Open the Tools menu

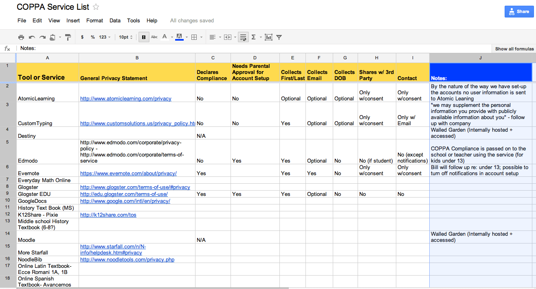click(x=133, y=20)
